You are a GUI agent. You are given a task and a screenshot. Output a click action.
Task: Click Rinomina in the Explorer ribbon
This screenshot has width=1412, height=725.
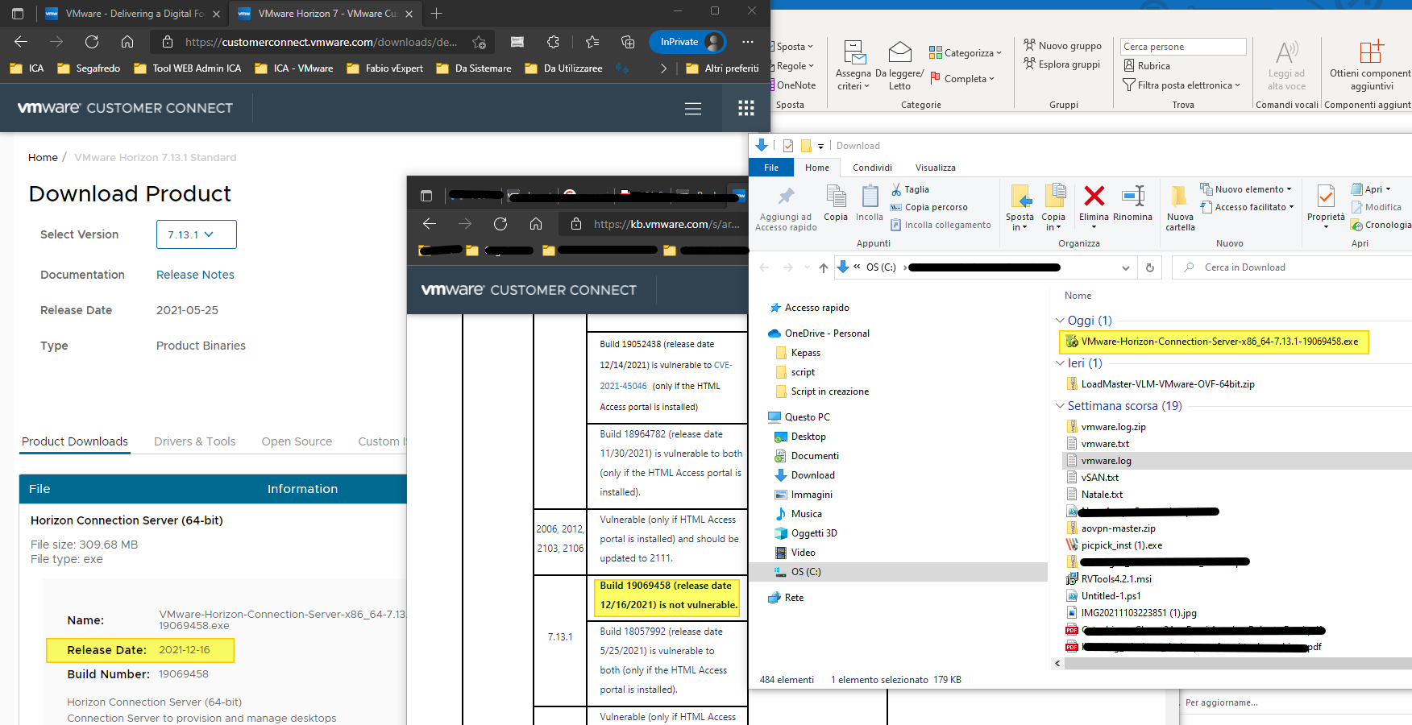[1132, 202]
